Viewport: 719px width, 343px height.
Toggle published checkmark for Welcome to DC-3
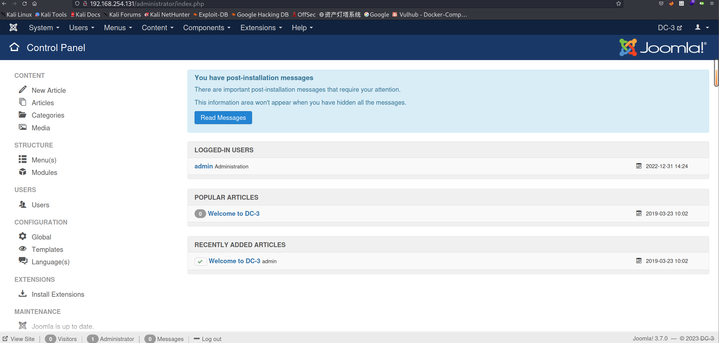200,261
